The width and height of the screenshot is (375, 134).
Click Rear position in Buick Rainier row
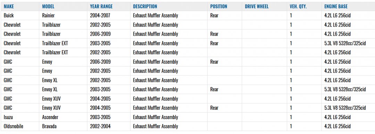pos(214,16)
